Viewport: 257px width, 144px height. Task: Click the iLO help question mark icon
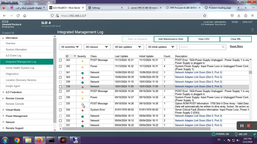252,30
